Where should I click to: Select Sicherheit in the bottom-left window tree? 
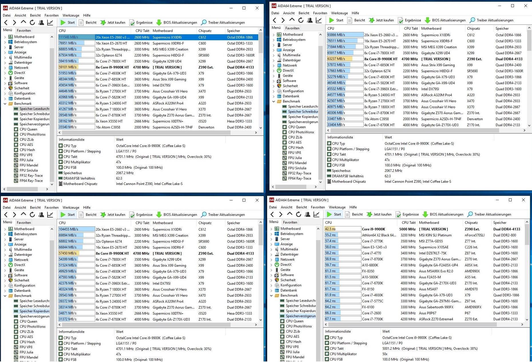tap(22, 280)
